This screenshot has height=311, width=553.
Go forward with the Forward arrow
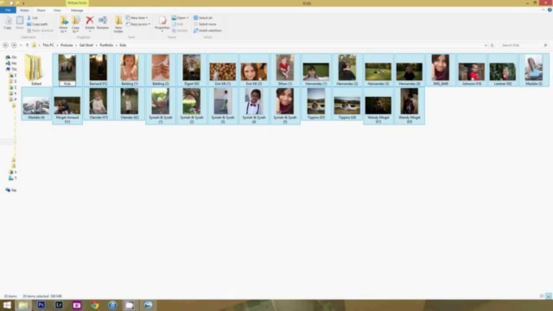tap(14, 45)
